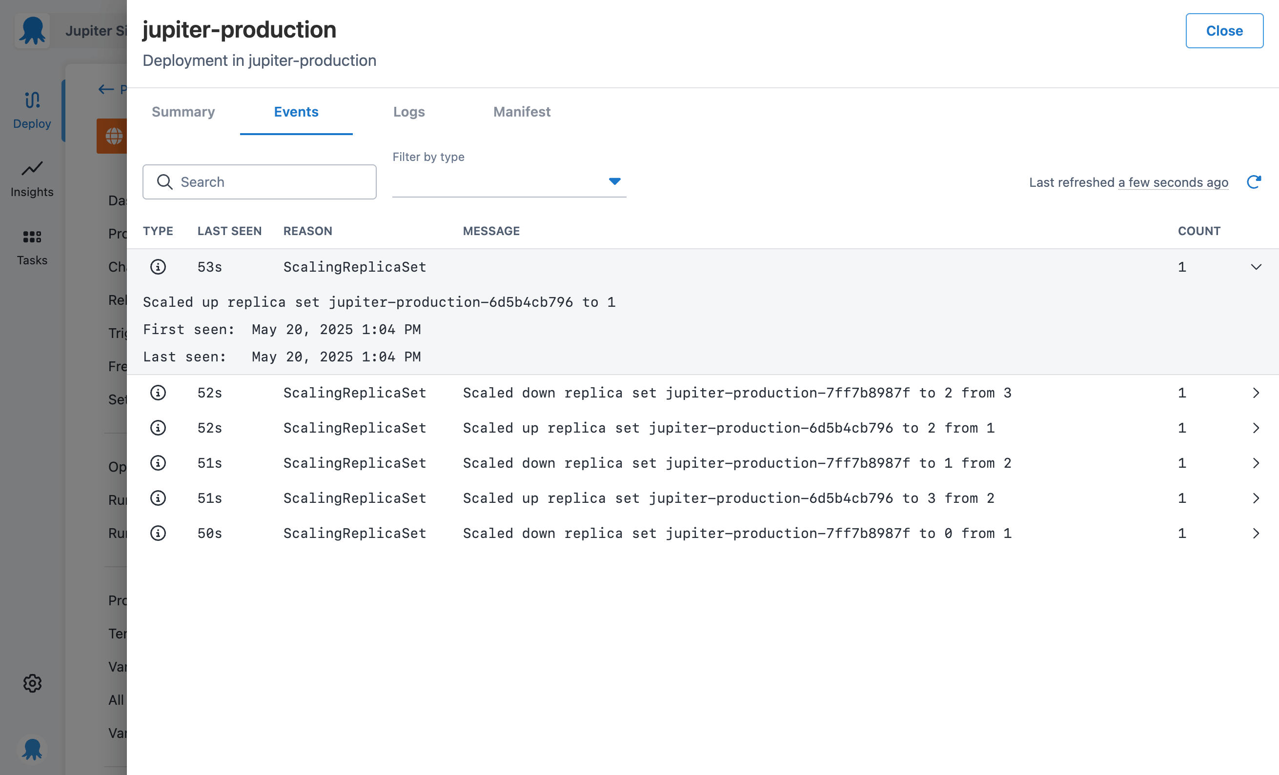This screenshot has width=1279, height=775.
Task: Open the Logs tab
Action: (408, 112)
